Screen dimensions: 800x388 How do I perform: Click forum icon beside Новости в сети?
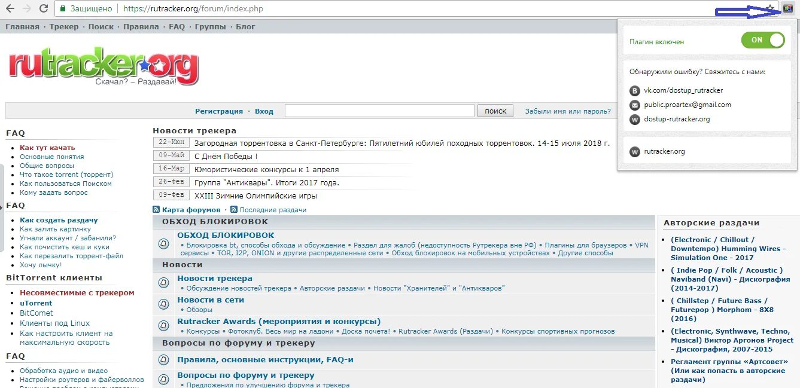[x=163, y=304]
